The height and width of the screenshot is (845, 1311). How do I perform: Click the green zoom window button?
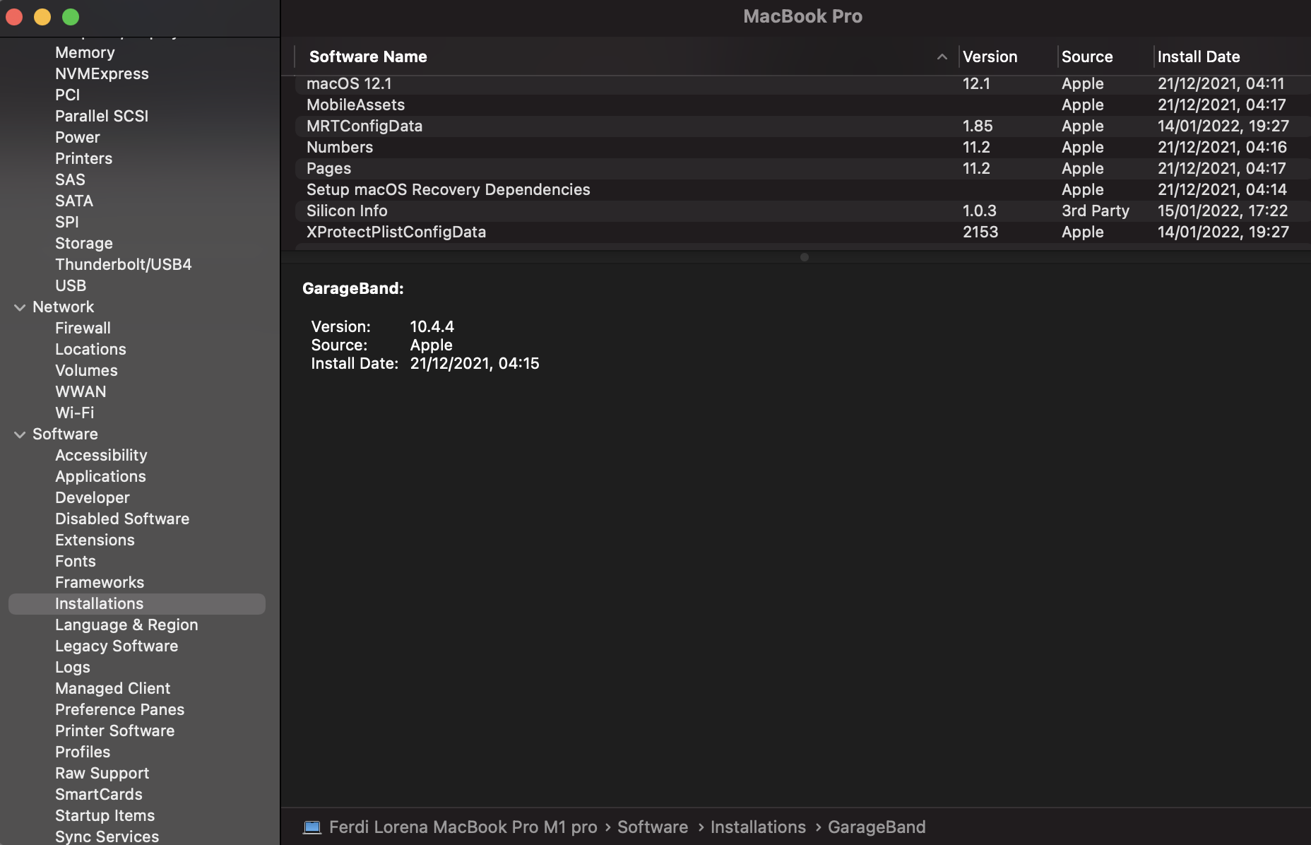click(71, 17)
